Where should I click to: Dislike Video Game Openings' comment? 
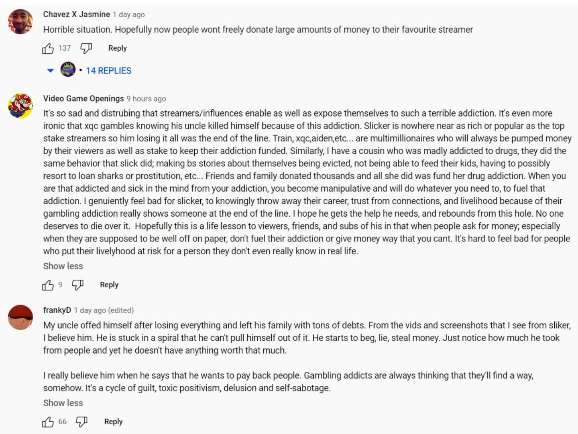pyautogui.click(x=77, y=285)
